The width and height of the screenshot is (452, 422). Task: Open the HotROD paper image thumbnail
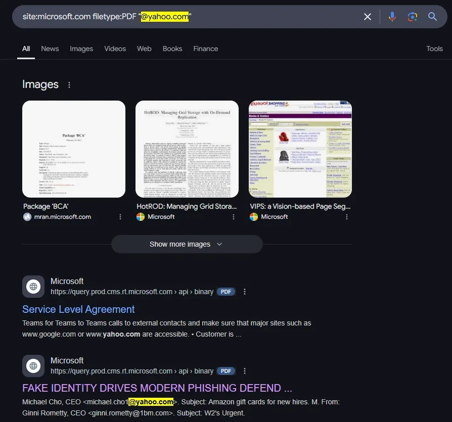187,149
